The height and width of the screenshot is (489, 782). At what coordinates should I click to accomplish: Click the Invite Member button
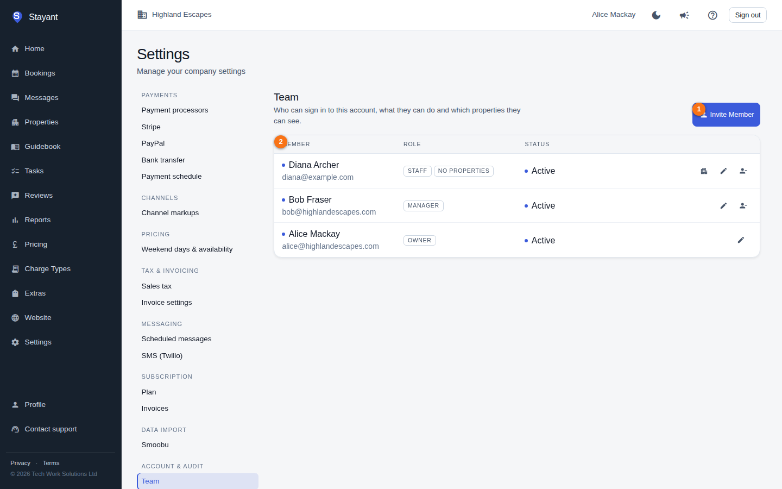tap(726, 115)
